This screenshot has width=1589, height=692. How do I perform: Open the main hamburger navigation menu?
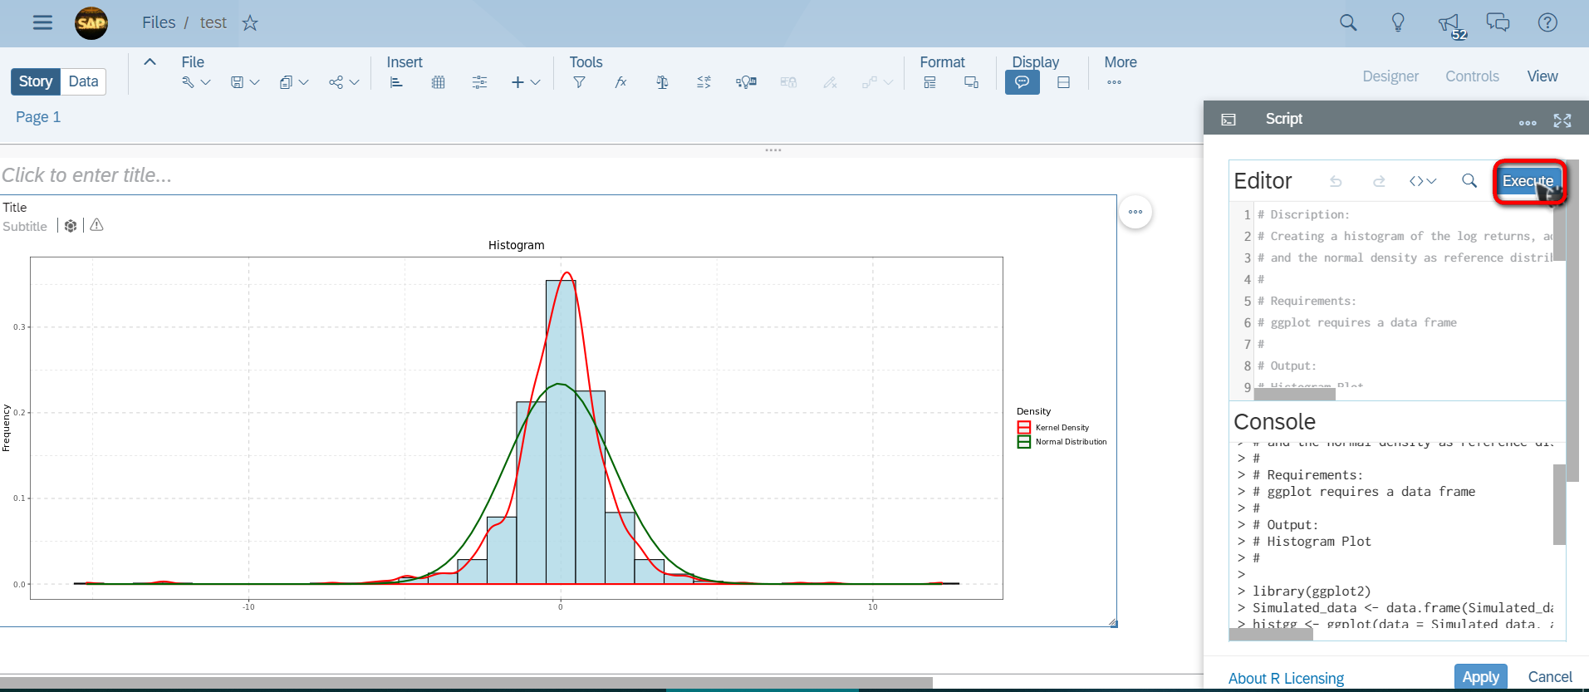coord(42,22)
